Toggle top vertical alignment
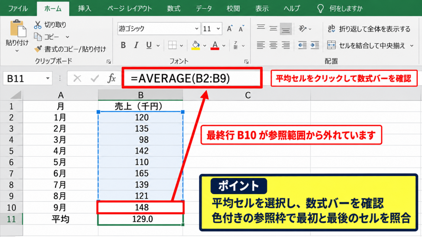Image resolution: width=422 pixels, height=237 pixels. [261, 28]
